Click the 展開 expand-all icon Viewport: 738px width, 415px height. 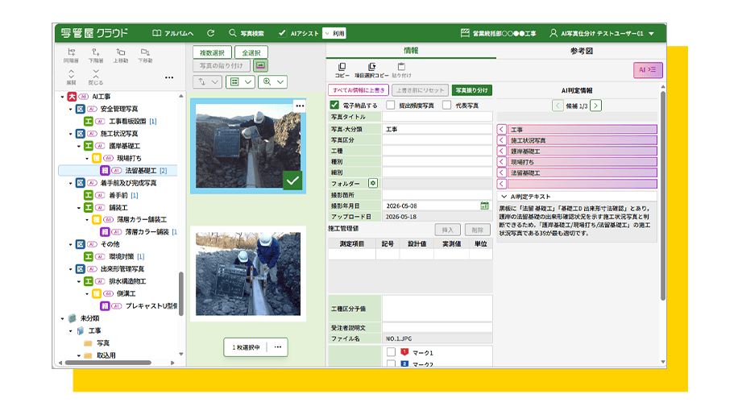[x=71, y=74]
